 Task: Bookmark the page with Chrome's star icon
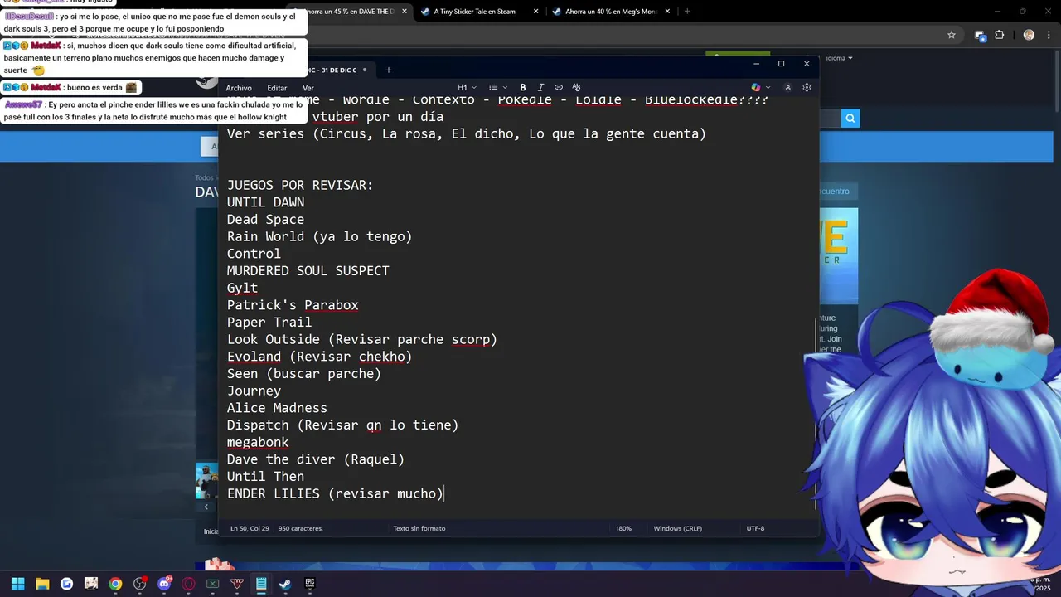tap(952, 35)
